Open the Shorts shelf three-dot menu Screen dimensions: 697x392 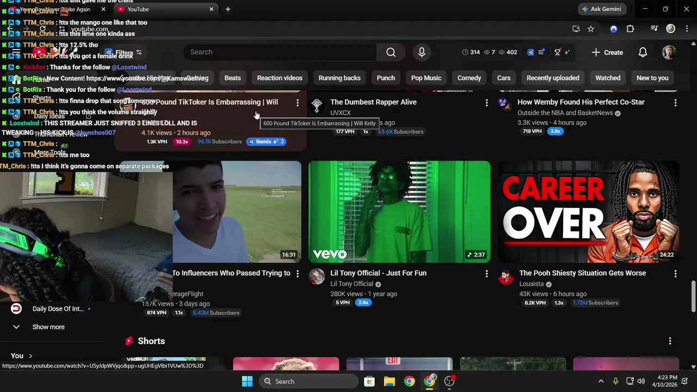(x=670, y=341)
